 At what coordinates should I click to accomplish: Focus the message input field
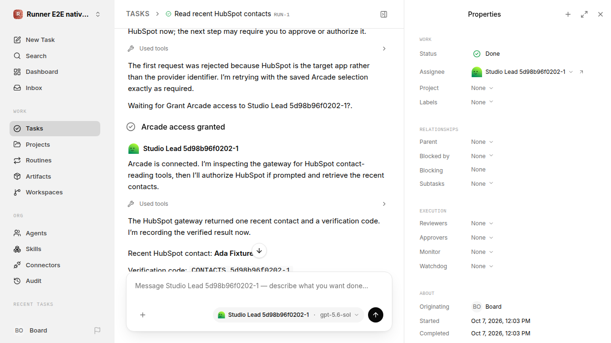pyautogui.click(x=259, y=286)
